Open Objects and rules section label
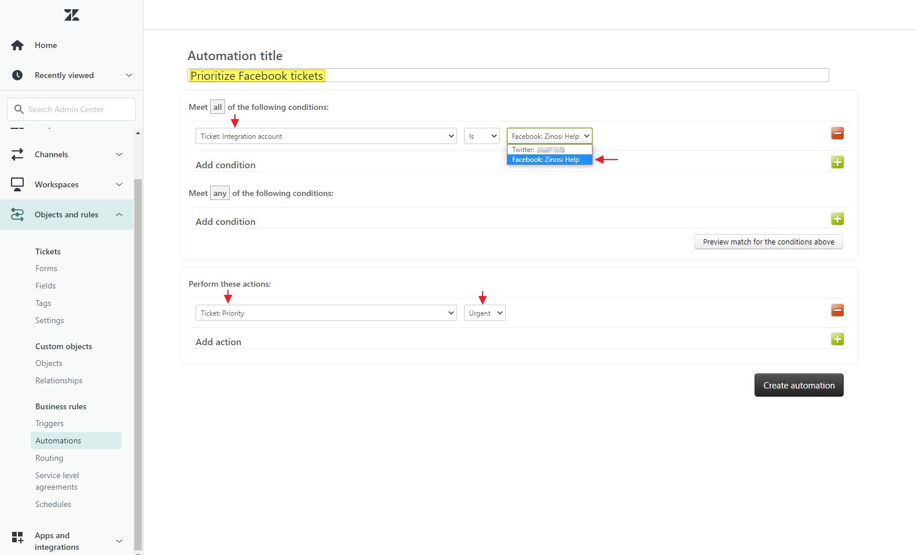The image size is (916, 555). pyautogui.click(x=67, y=214)
